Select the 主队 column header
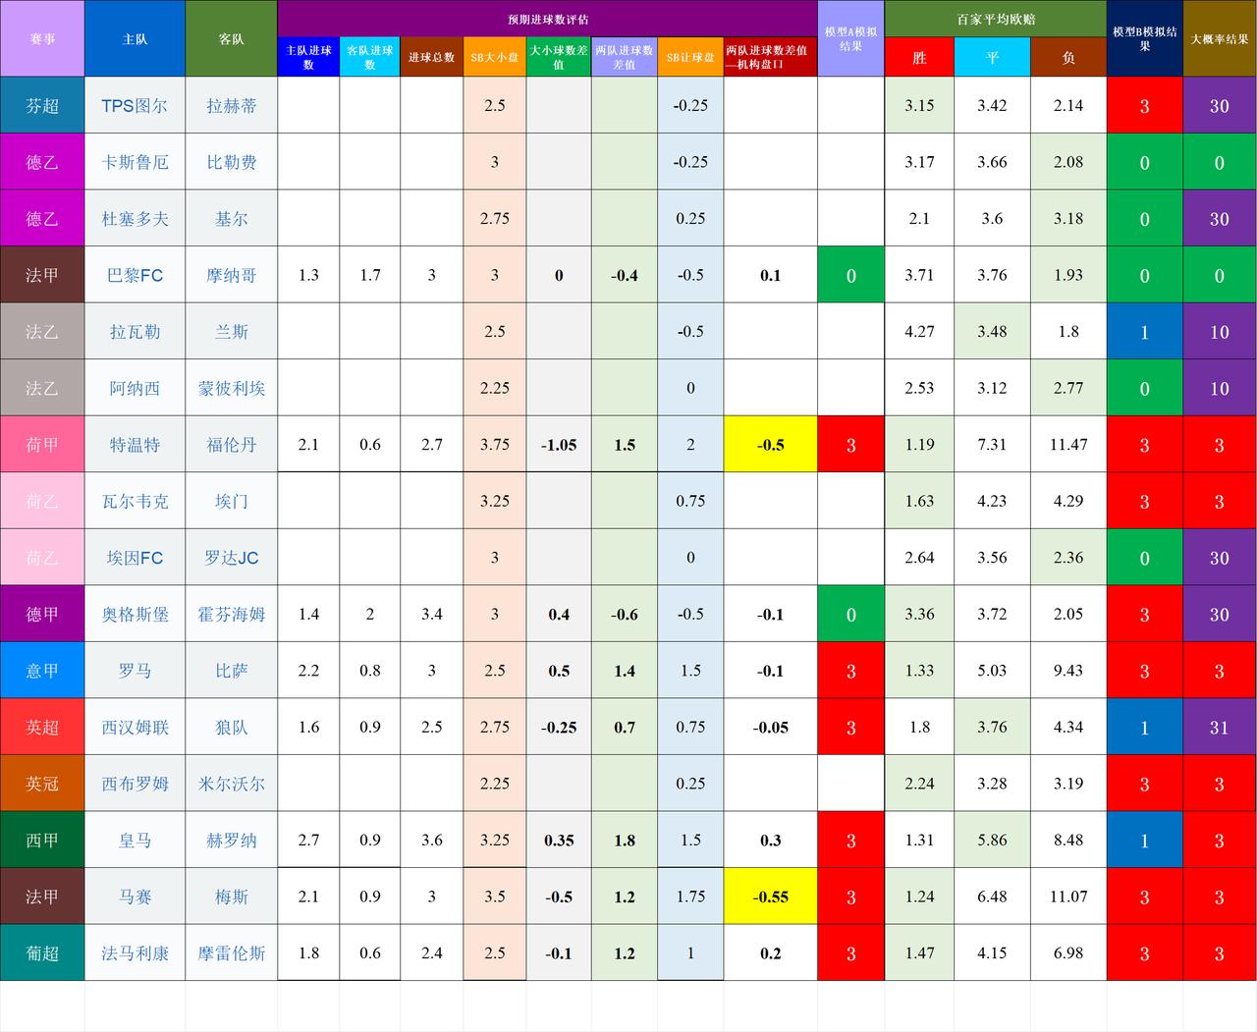This screenshot has height=1032, width=1257. click(x=135, y=37)
